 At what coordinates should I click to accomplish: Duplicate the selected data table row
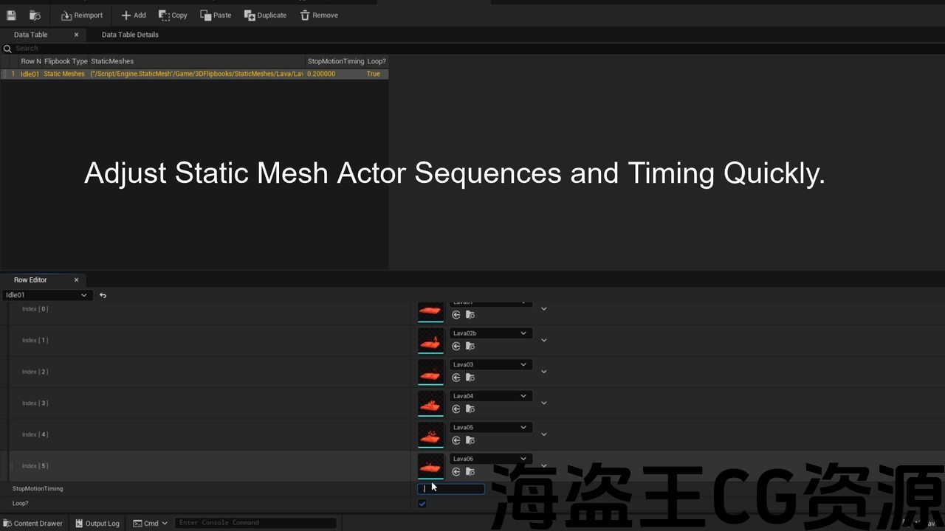click(x=265, y=15)
